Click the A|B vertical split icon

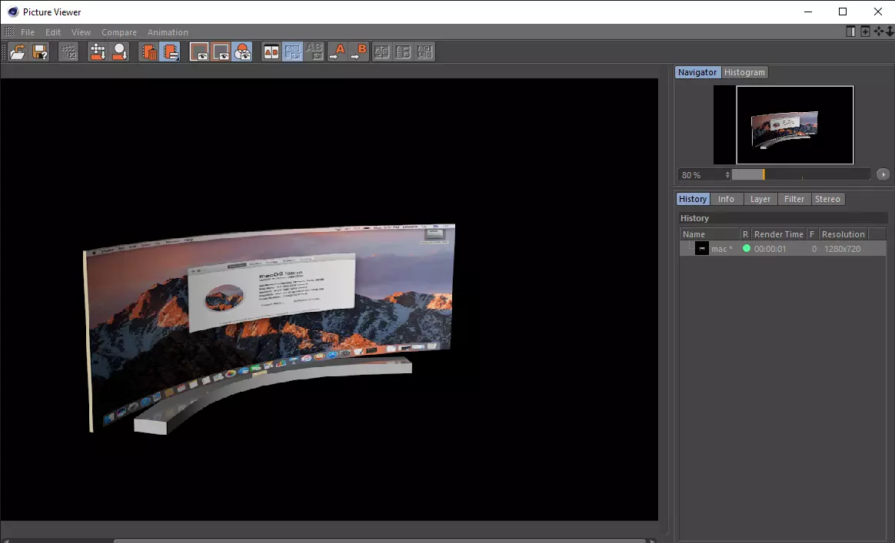click(x=381, y=52)
